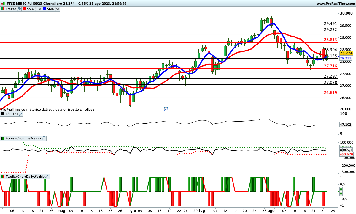
Task: Click the giu month label on time axis
Action: [133, 210]
